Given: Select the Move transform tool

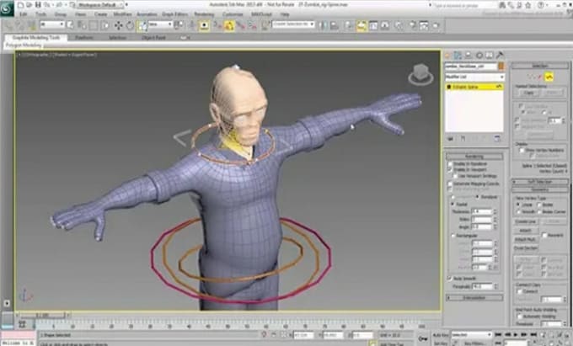Looking at the screenshot, I should click(x=119, y=25).
